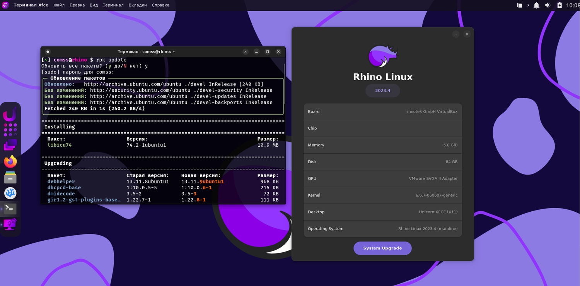
Task: Expand hidden tray items with the arrow
Action: point(528,5)
